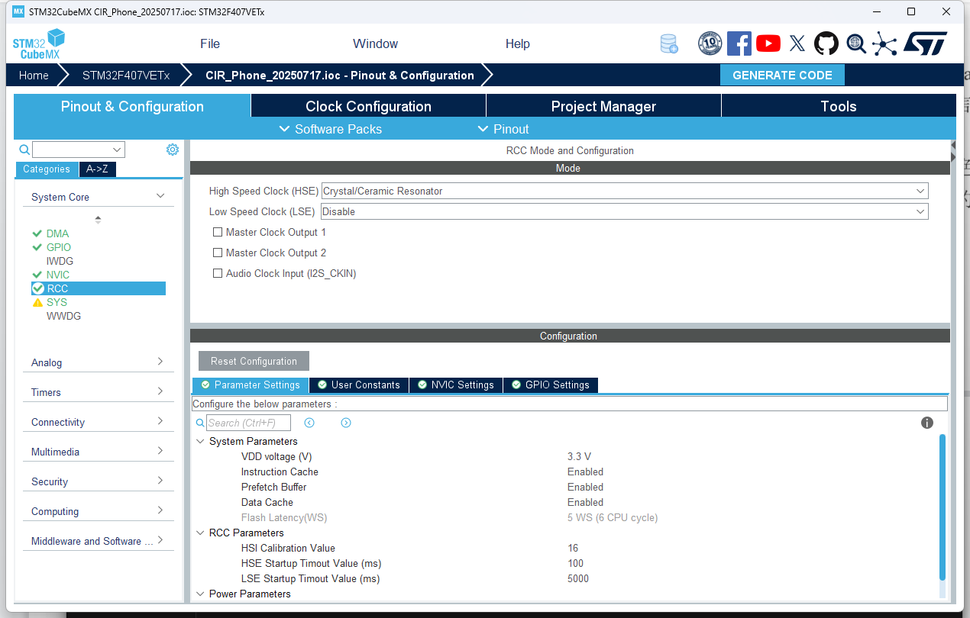
Task: Open Low Speed Clock (LSE) dropdown
Action: pyautogui.click(x=625, y=211)
